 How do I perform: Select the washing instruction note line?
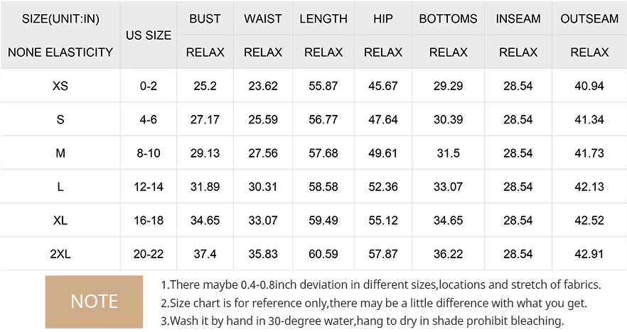point(363,321)
